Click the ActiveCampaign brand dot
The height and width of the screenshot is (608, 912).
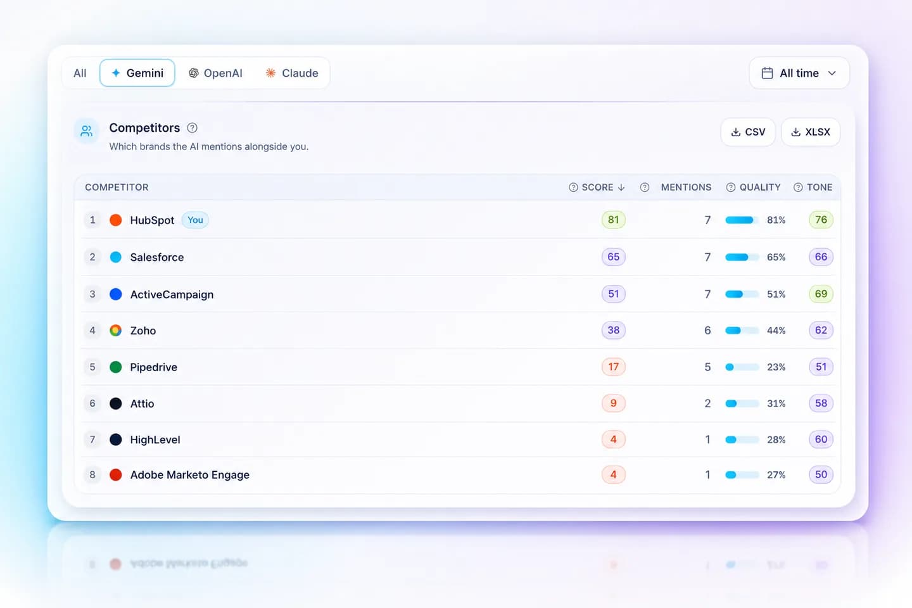pos(116,294)
